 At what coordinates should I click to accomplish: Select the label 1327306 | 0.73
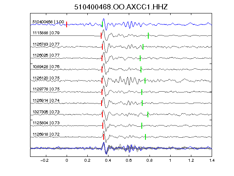pos(46,112)
